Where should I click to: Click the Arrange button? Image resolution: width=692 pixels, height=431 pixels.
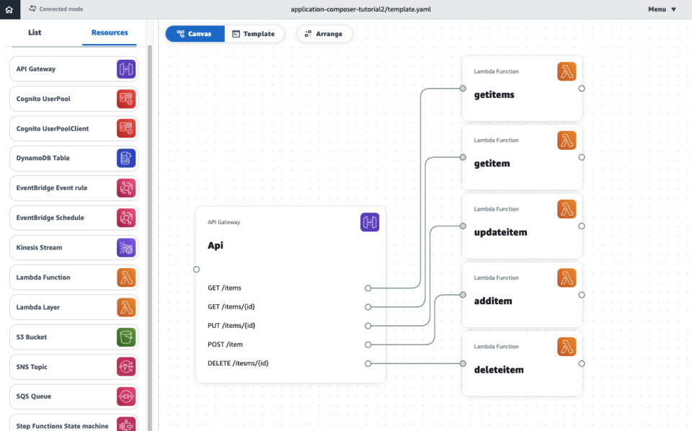coord(324,33)
